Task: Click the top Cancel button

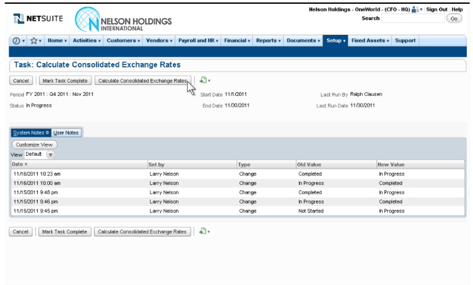Action: coord(21,81)
